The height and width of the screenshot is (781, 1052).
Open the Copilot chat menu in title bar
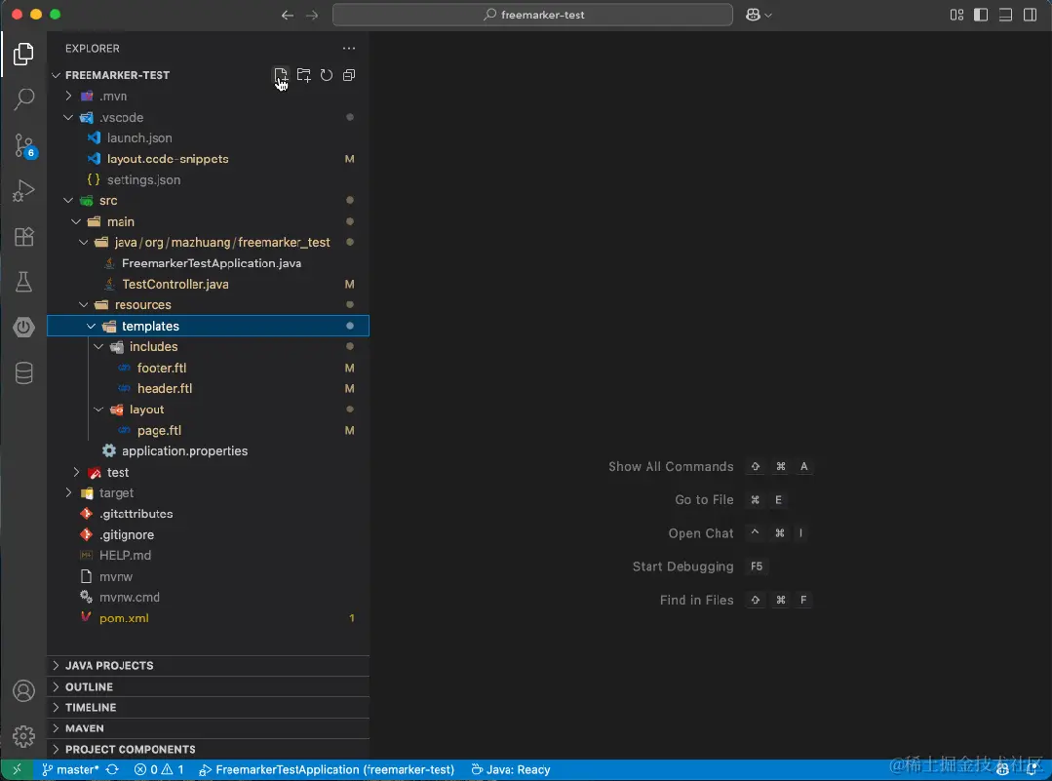(x=759, y=15)
